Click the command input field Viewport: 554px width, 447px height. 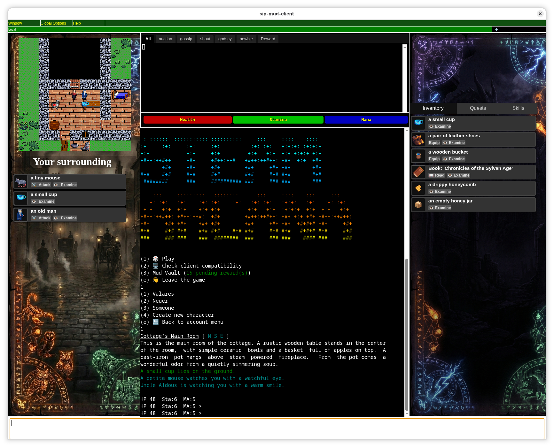(x=277, y=428)
